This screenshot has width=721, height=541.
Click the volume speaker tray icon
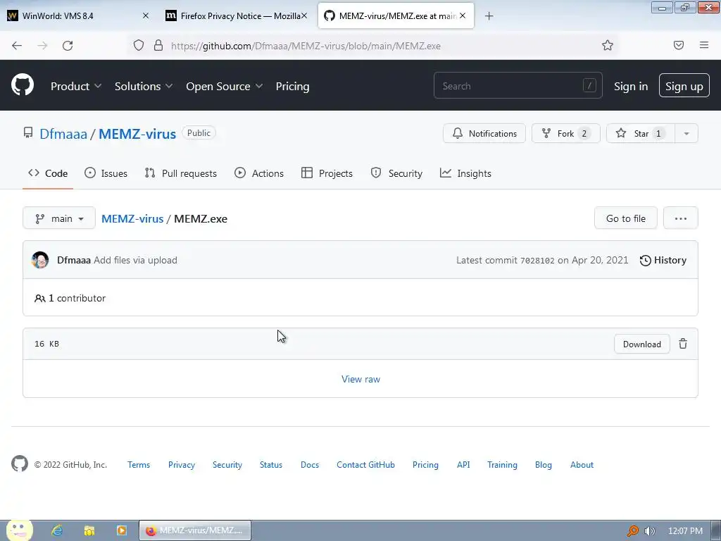(x=649, y=531)
